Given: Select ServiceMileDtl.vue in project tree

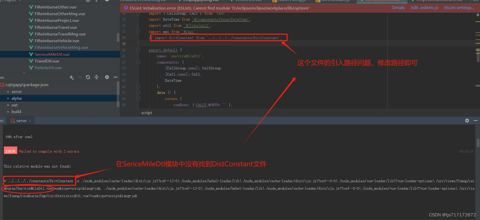Looking at the screenshot, I should click(52, 54).
